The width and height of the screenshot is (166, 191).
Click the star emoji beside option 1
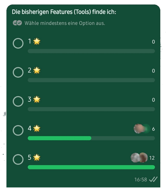pos(37,42)
